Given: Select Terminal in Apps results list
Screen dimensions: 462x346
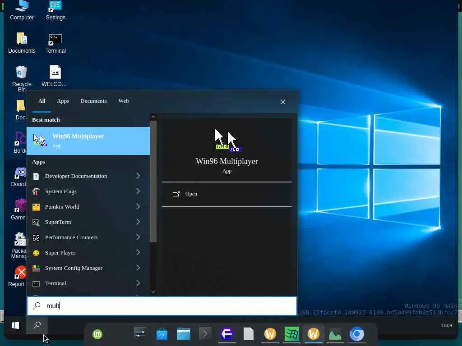Looking at the screenshot, I should 88,283.
